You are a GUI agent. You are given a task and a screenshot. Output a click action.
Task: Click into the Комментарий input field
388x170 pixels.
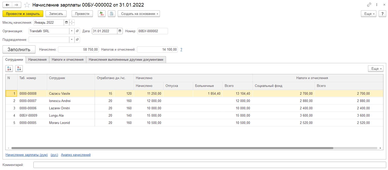point(210,165)
